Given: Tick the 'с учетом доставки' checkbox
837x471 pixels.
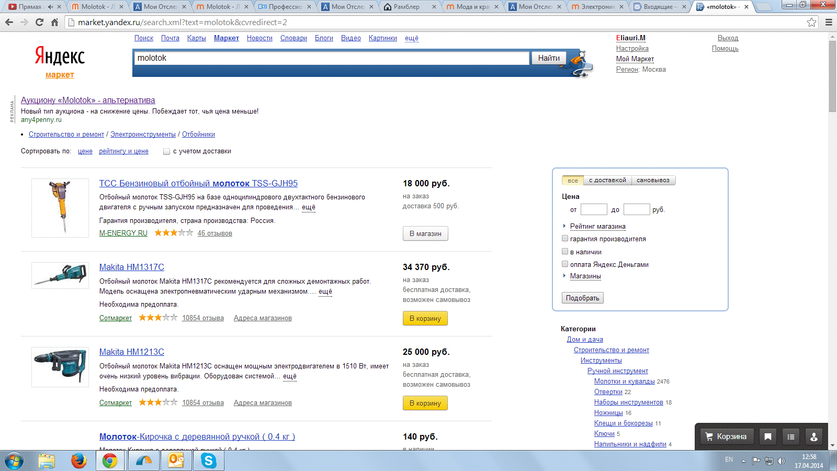Looking at the screenshot, I should [166, 152].
